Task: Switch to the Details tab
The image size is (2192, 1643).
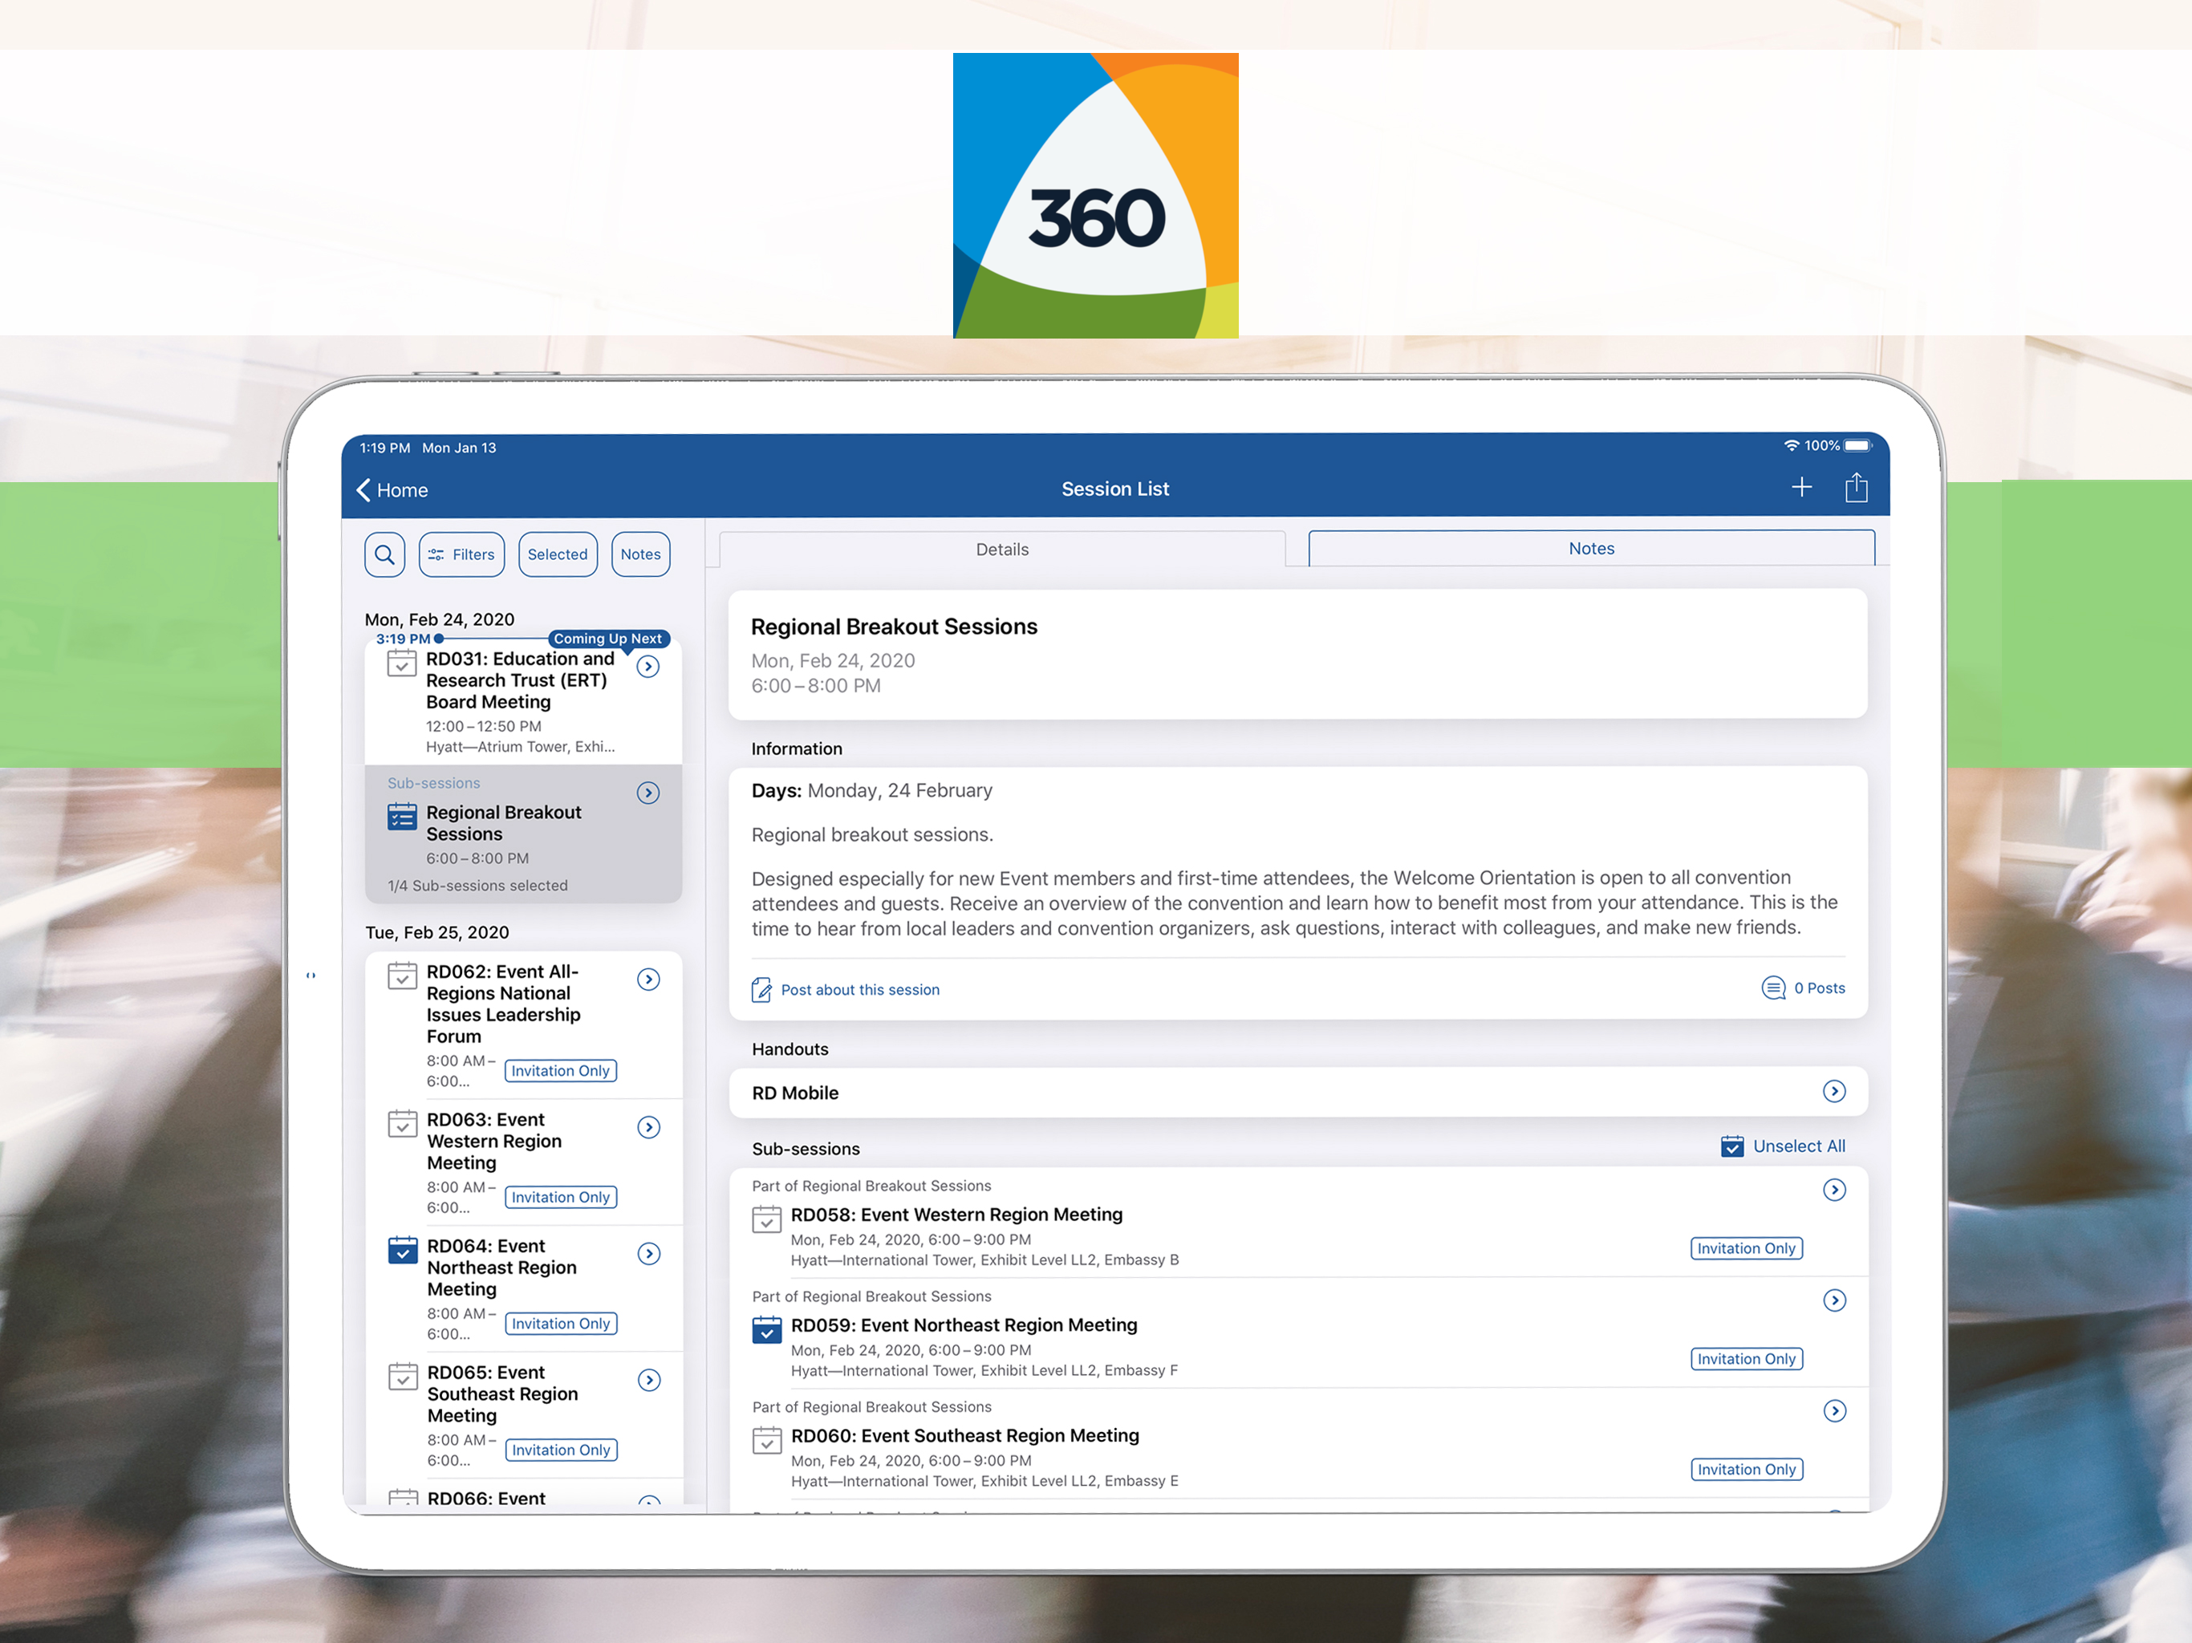Action: point(1002,549)
